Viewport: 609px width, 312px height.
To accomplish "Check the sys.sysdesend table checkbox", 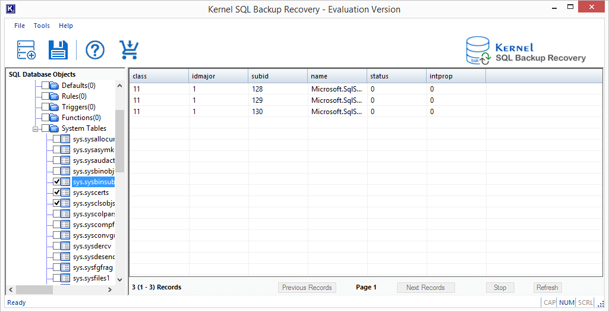I will (56, 257).
